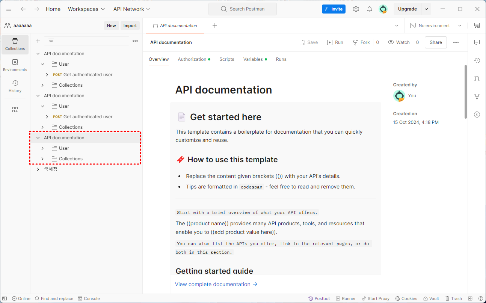Expand first POST Get authenticated user request
Screen dimensions: 486x303
point(47,75)
